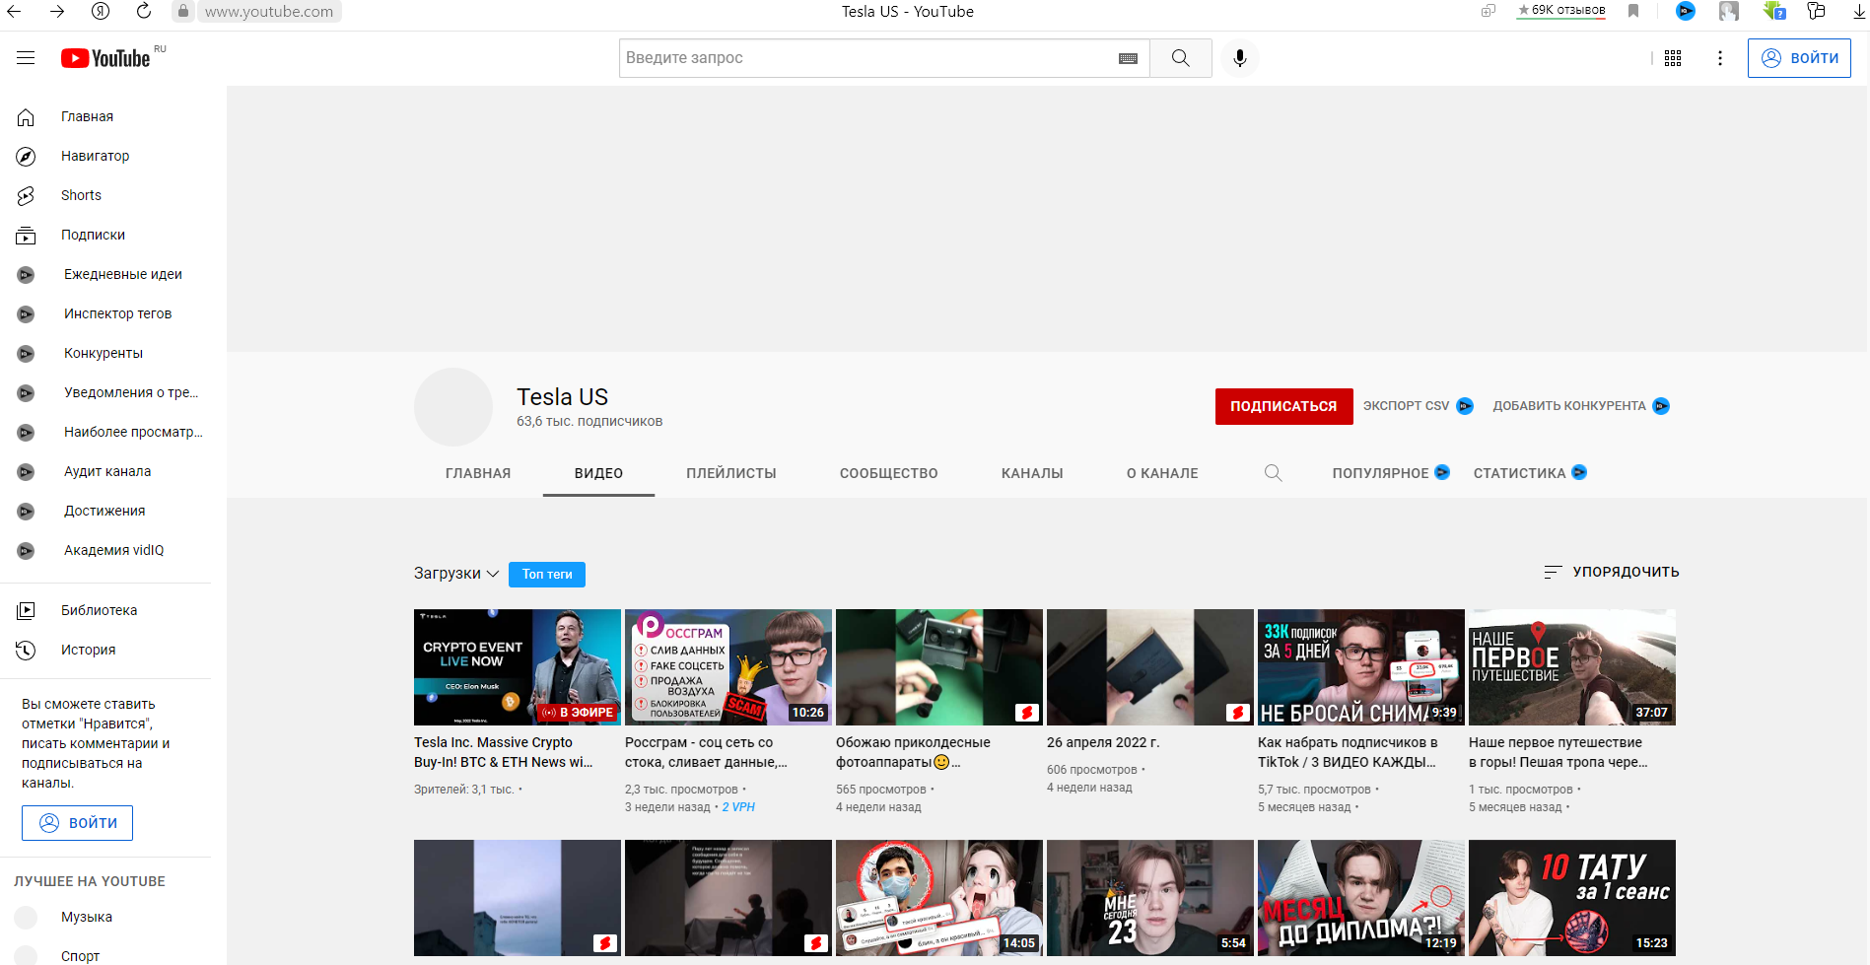Open the three-dot settings menu
Viewport: 1870px width, 965px height.
click(1720, 58)
